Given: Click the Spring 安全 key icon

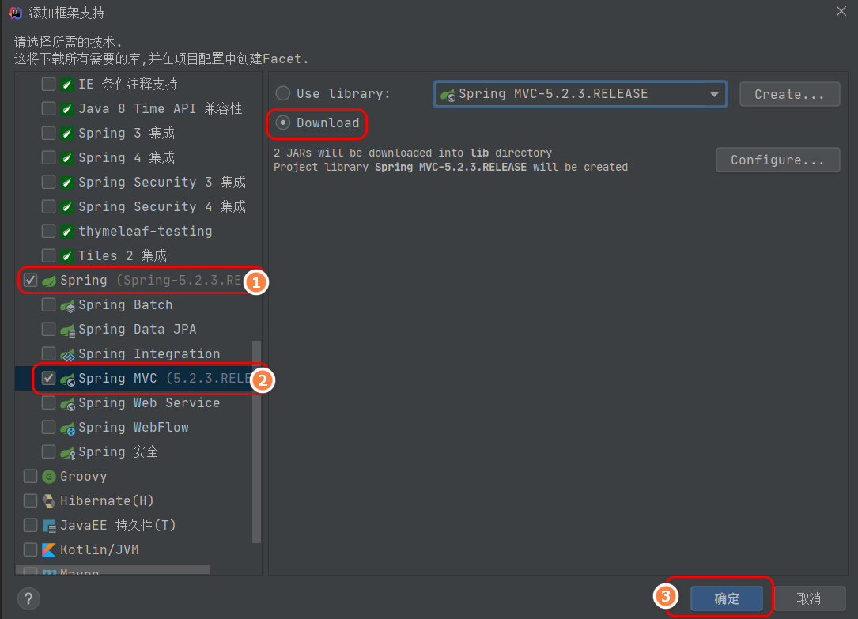Looking at the screenshot, I should pos(67,452).
